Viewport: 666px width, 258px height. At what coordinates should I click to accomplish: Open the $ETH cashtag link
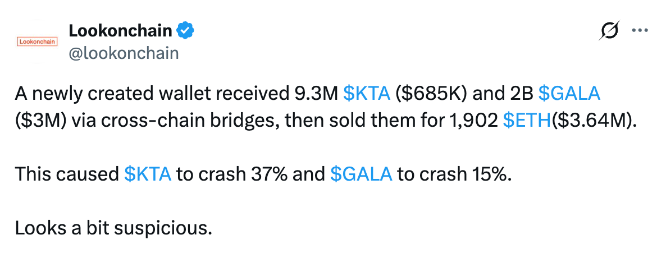pyautogui.click(x=527, y=121)
